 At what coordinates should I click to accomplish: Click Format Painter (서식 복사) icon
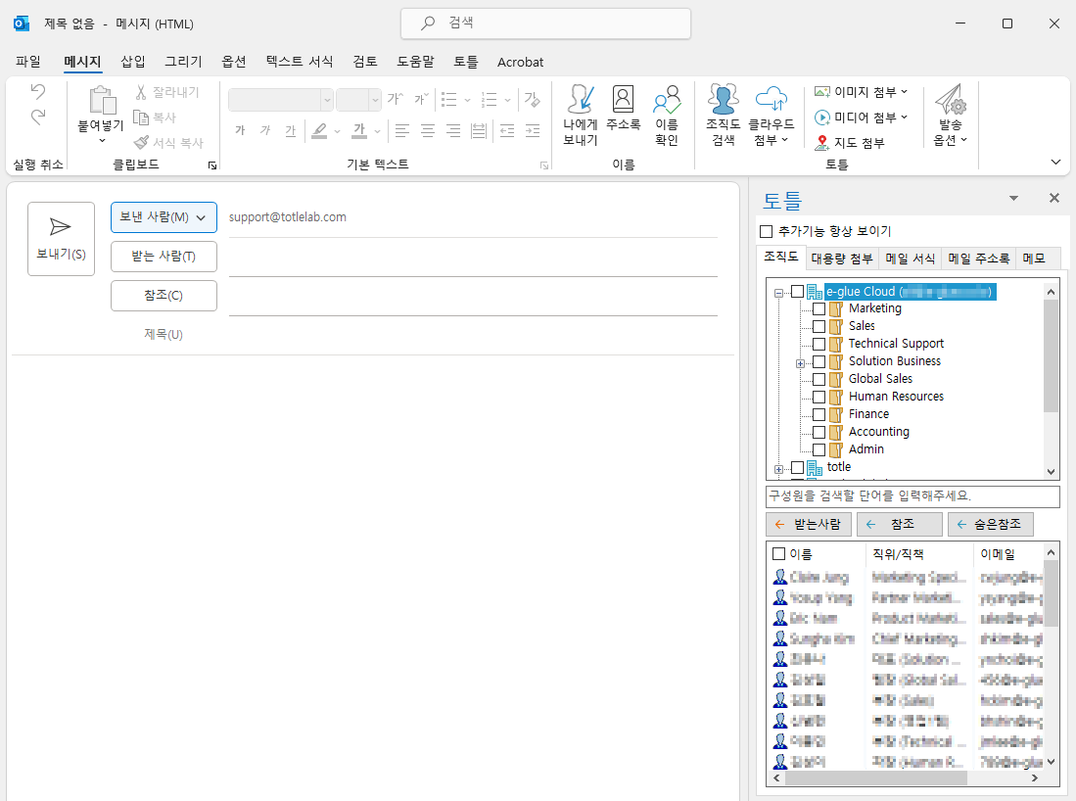(141, 143)
